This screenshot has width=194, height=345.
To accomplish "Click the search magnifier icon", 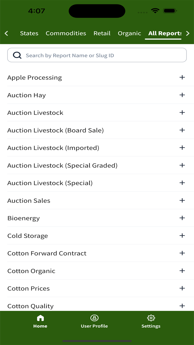I will coord(17,55).
